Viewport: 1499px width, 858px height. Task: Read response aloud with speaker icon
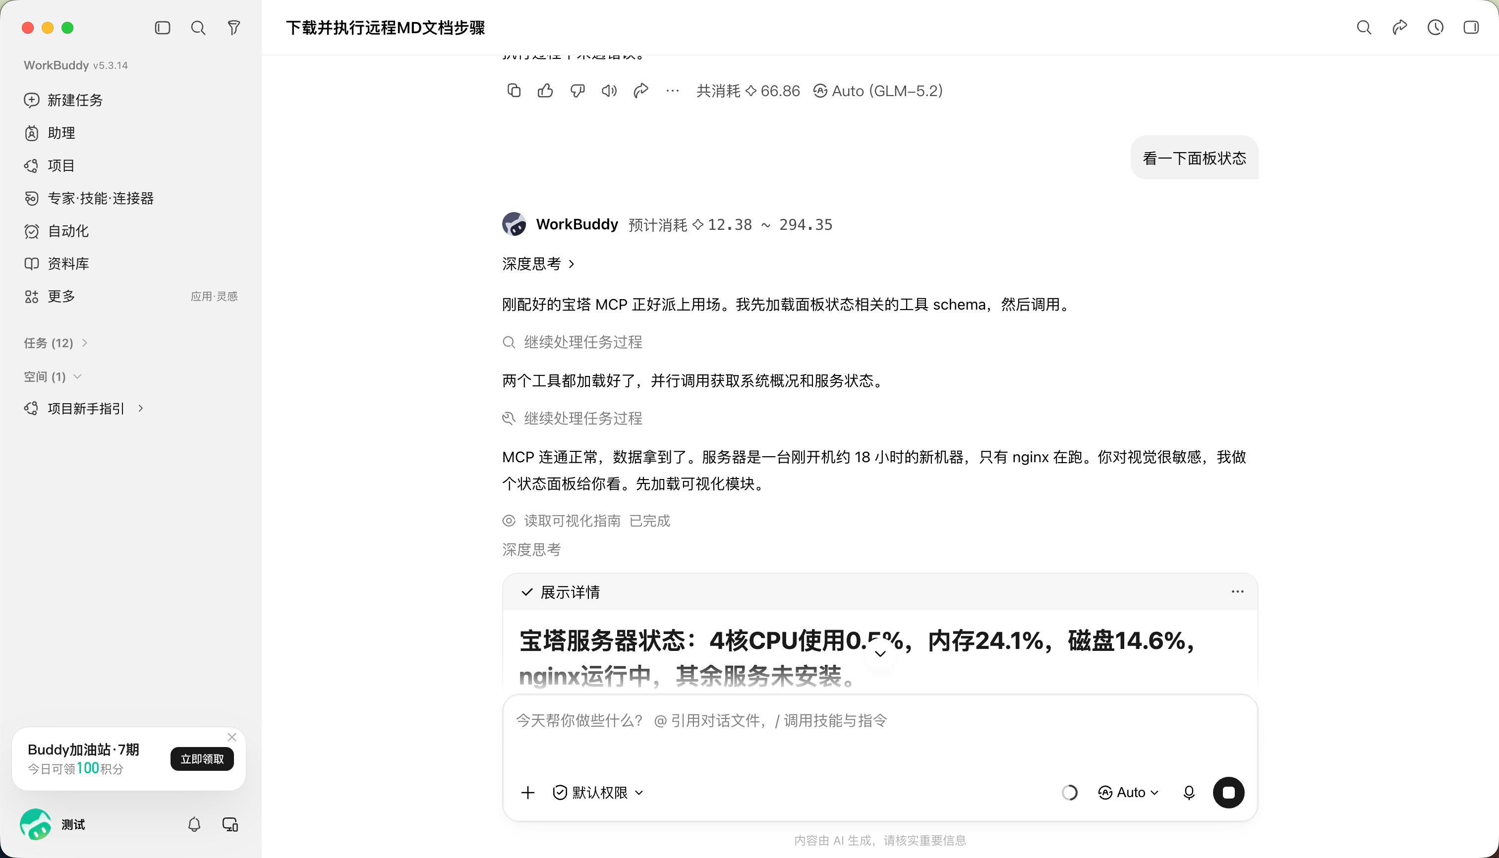(609, 91)
